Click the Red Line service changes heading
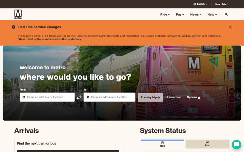This screenshot has width=244, height=152. 40,27
